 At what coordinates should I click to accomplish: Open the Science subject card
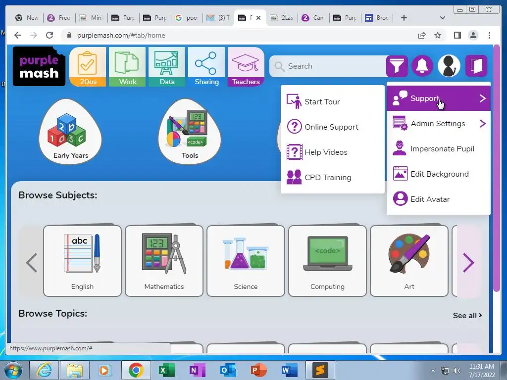tap(246, 261)
